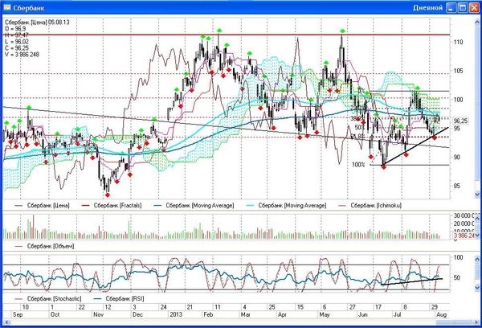Click the horizontal scrollbar thumb
Viewport: 482px width, 328px height.
[455, 322]
